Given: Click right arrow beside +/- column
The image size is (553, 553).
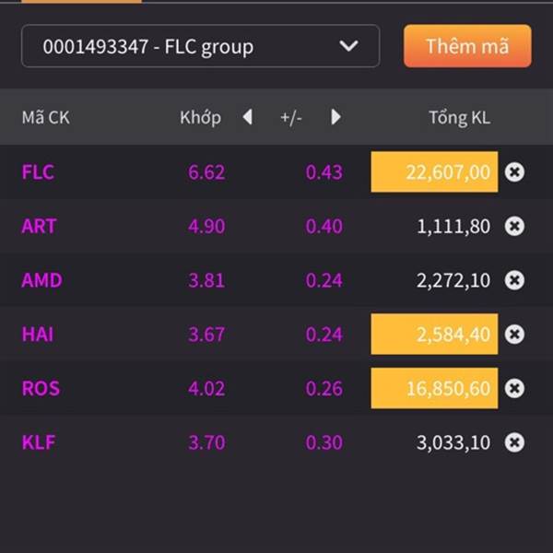Looking at the screenshot, I should pyautogui.click(x=335, y=117).
